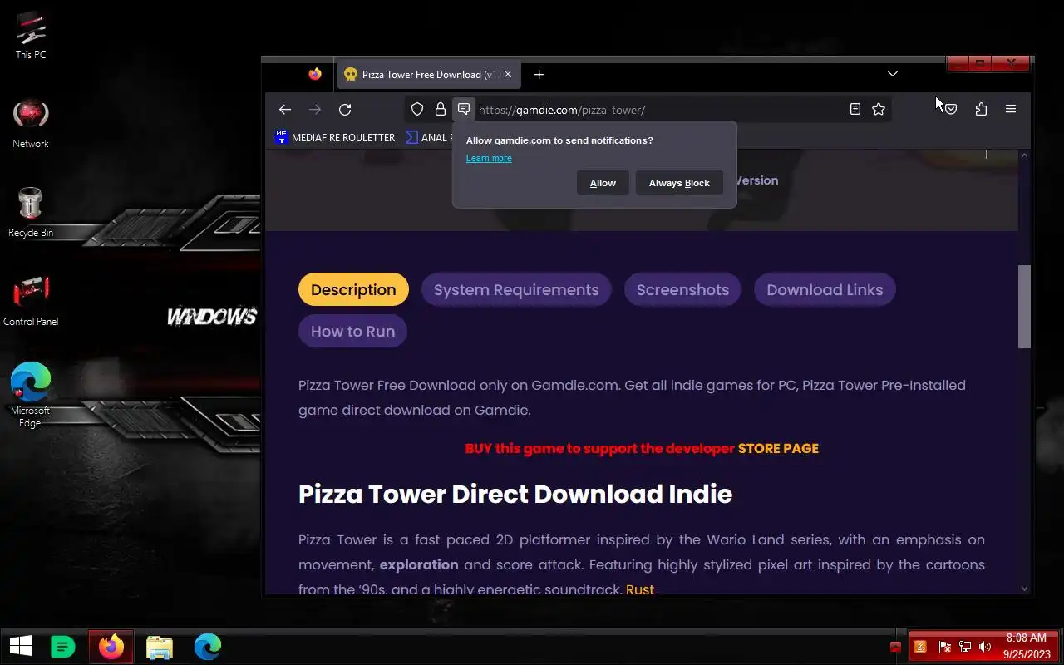The height and width of the screenshot is (665, 1064).
Task: Click the Firefox View icon left of tab
Action: point(315,74)
